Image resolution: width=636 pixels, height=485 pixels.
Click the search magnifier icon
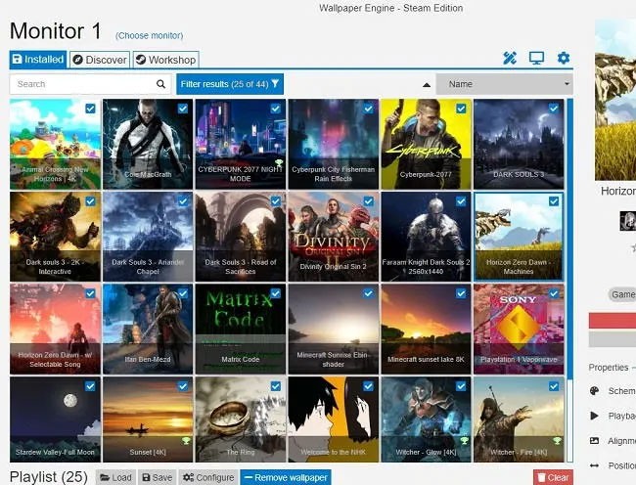pyautogui.click(x=161, y=84)
